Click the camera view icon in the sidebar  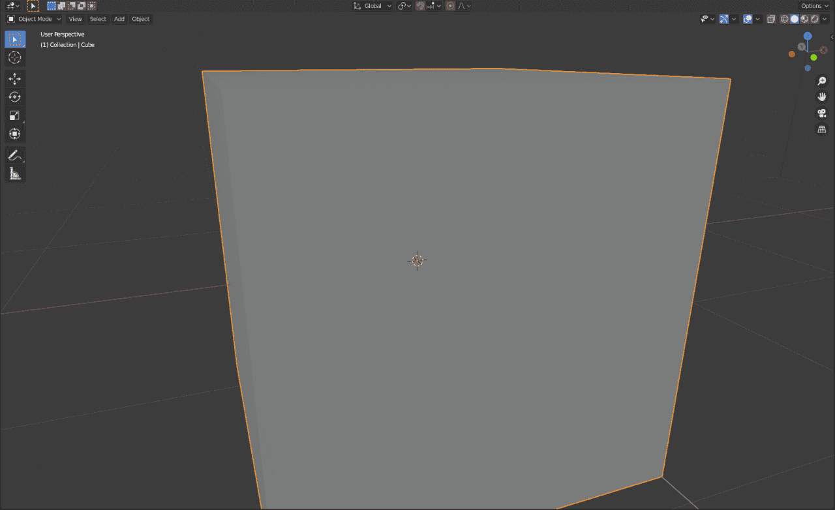click(x=821, y=112)
